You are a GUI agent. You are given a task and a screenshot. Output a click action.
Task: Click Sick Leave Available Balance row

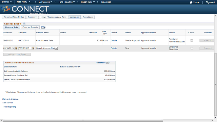(x=59, y=71)
